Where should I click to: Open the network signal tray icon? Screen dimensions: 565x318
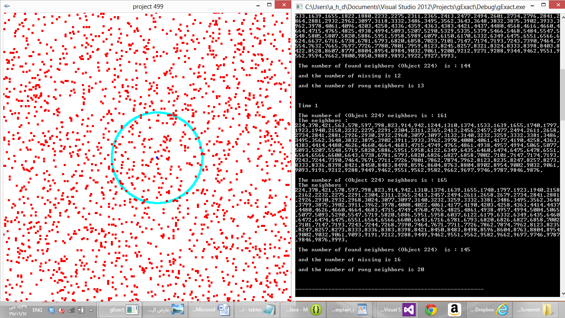coord(71,310)
